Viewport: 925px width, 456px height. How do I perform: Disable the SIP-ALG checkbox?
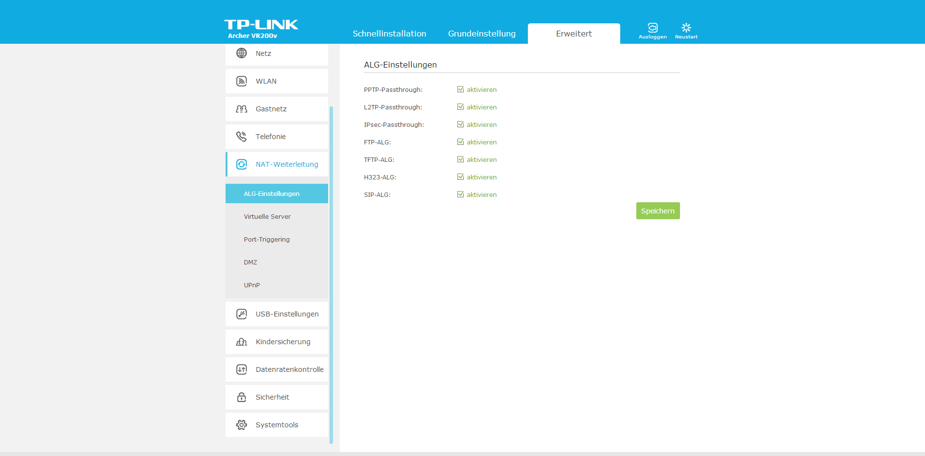(x=460, y=194)
